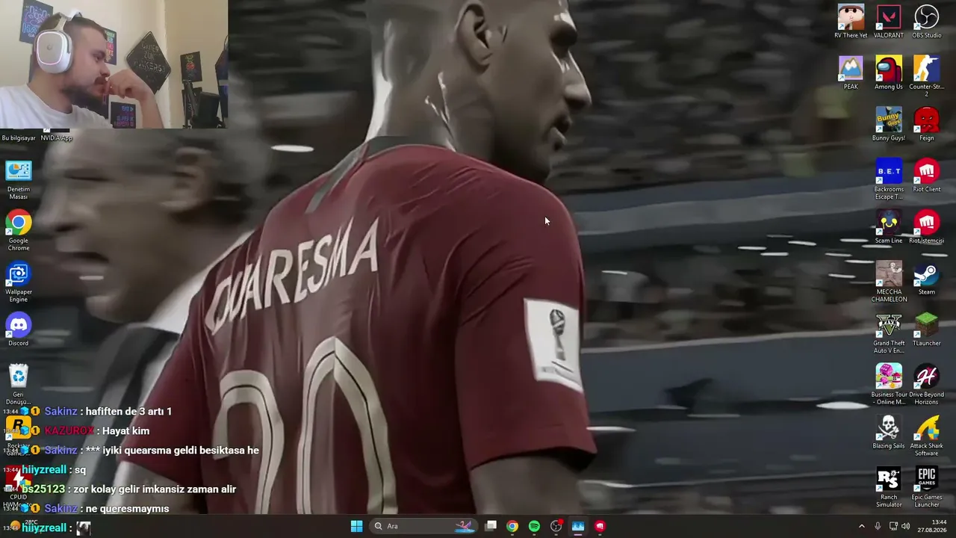
Task: Select the Google Chrome desktop shortcut
Action: [x=19, y=231]
